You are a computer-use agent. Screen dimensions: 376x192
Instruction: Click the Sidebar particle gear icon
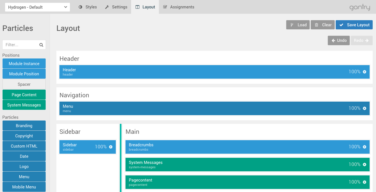(x=111, y=147)
